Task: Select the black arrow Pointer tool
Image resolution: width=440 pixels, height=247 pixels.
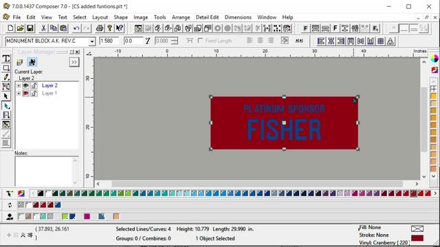Action: pos(6,96)
